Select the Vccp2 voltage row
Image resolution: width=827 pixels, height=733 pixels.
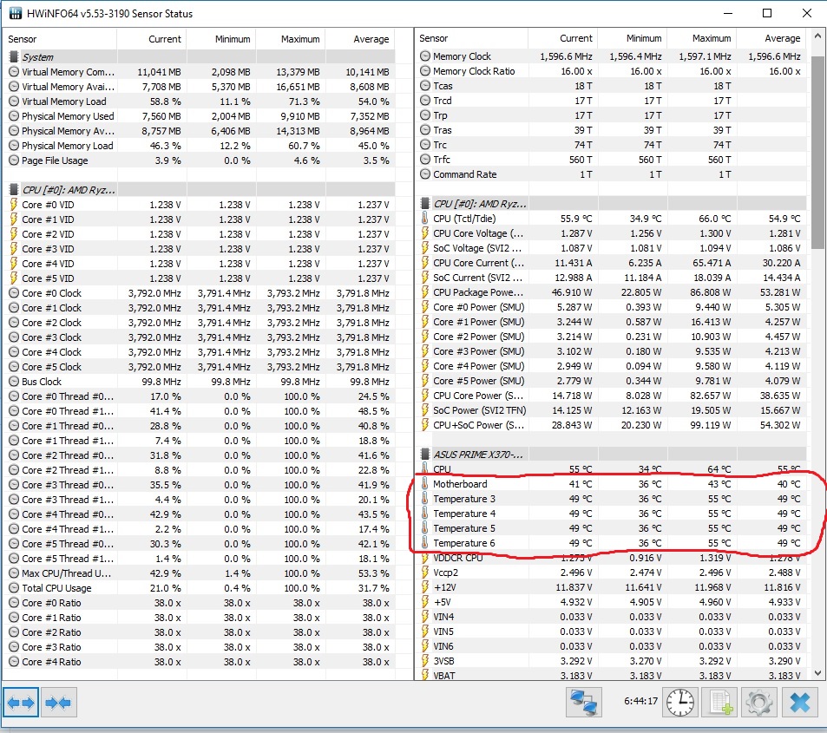pyautogui.click(x=611, y=573)
